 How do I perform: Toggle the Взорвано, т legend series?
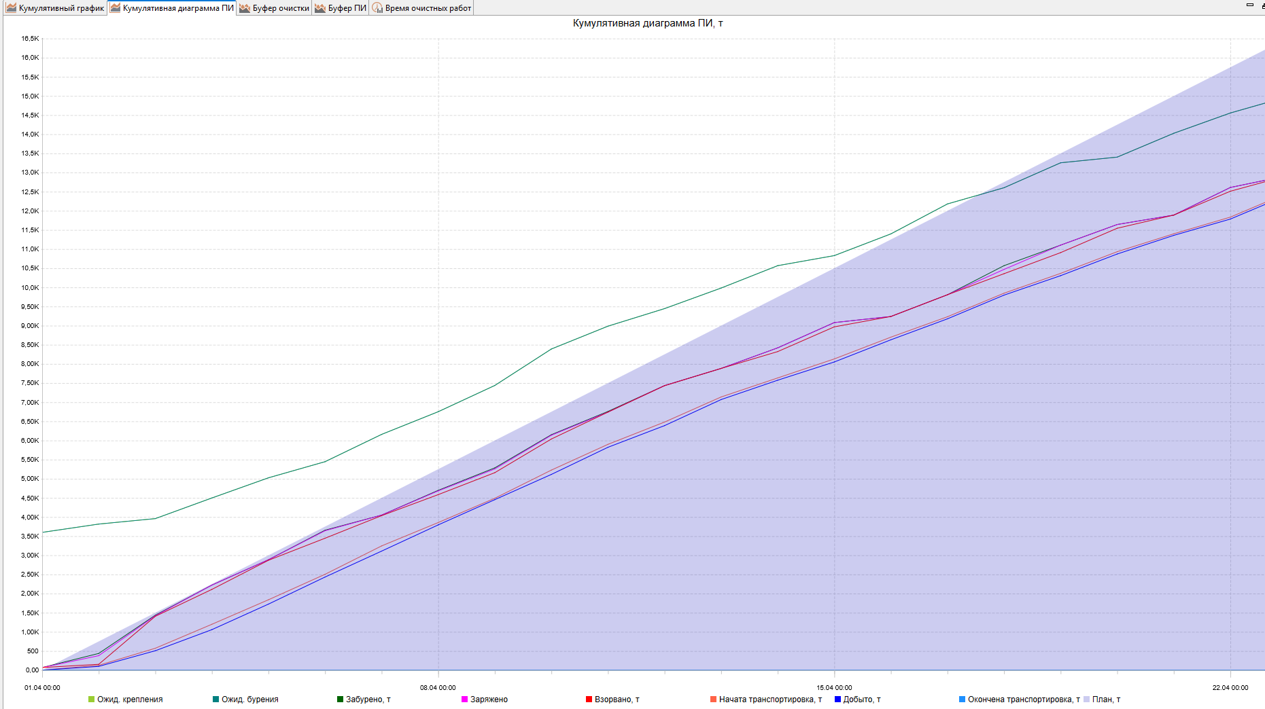[612, 699]
